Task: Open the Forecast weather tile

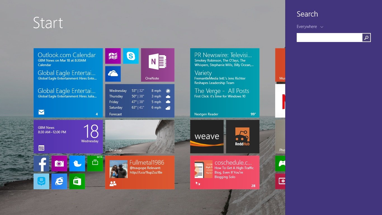Action: [140, 101]
